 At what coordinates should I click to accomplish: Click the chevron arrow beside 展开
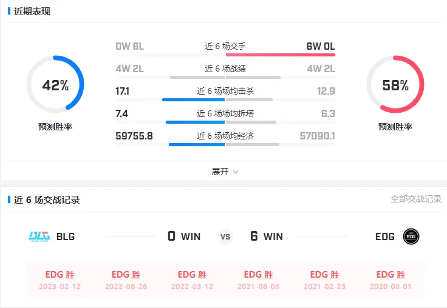click(x=236, y=172)
